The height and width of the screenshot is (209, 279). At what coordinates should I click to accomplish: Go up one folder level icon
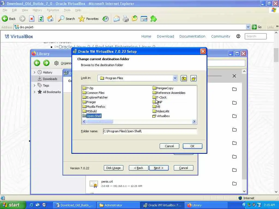pos(184,78)
